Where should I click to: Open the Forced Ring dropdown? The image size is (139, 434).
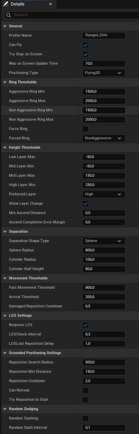(x=104, y=138)
